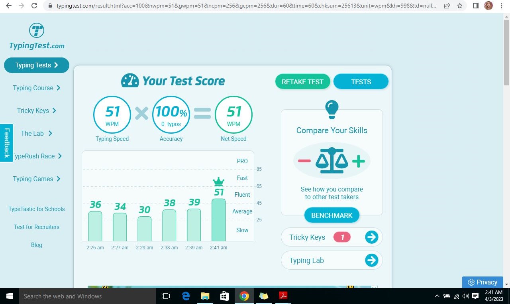Image resolution: width=510 pixels, height=304 pixels.
Task: Click the "Compare Your Skills" heading
Action: pyautogui.click(x=332, y=130)
